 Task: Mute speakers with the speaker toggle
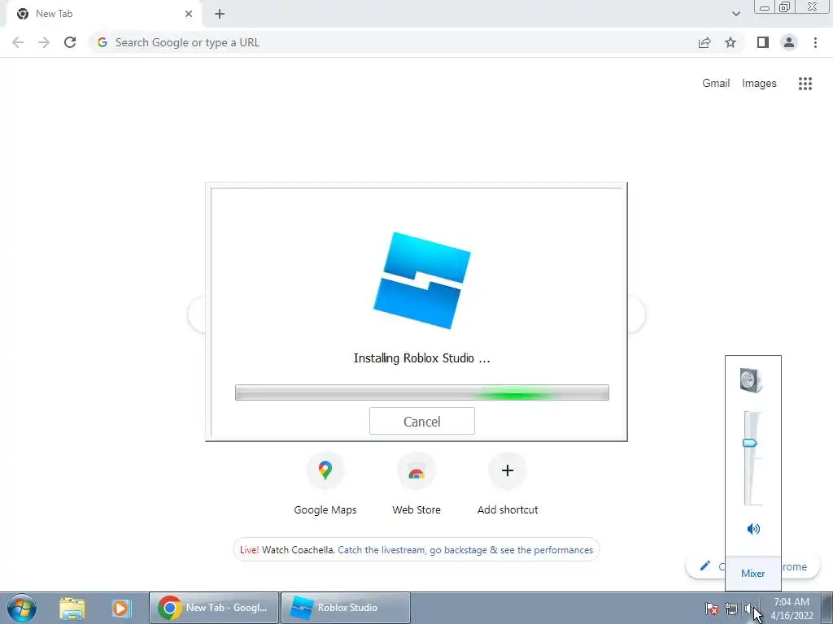(753, 528)
